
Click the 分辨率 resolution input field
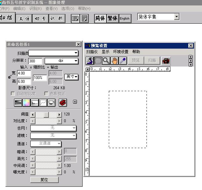click(35, 61)
